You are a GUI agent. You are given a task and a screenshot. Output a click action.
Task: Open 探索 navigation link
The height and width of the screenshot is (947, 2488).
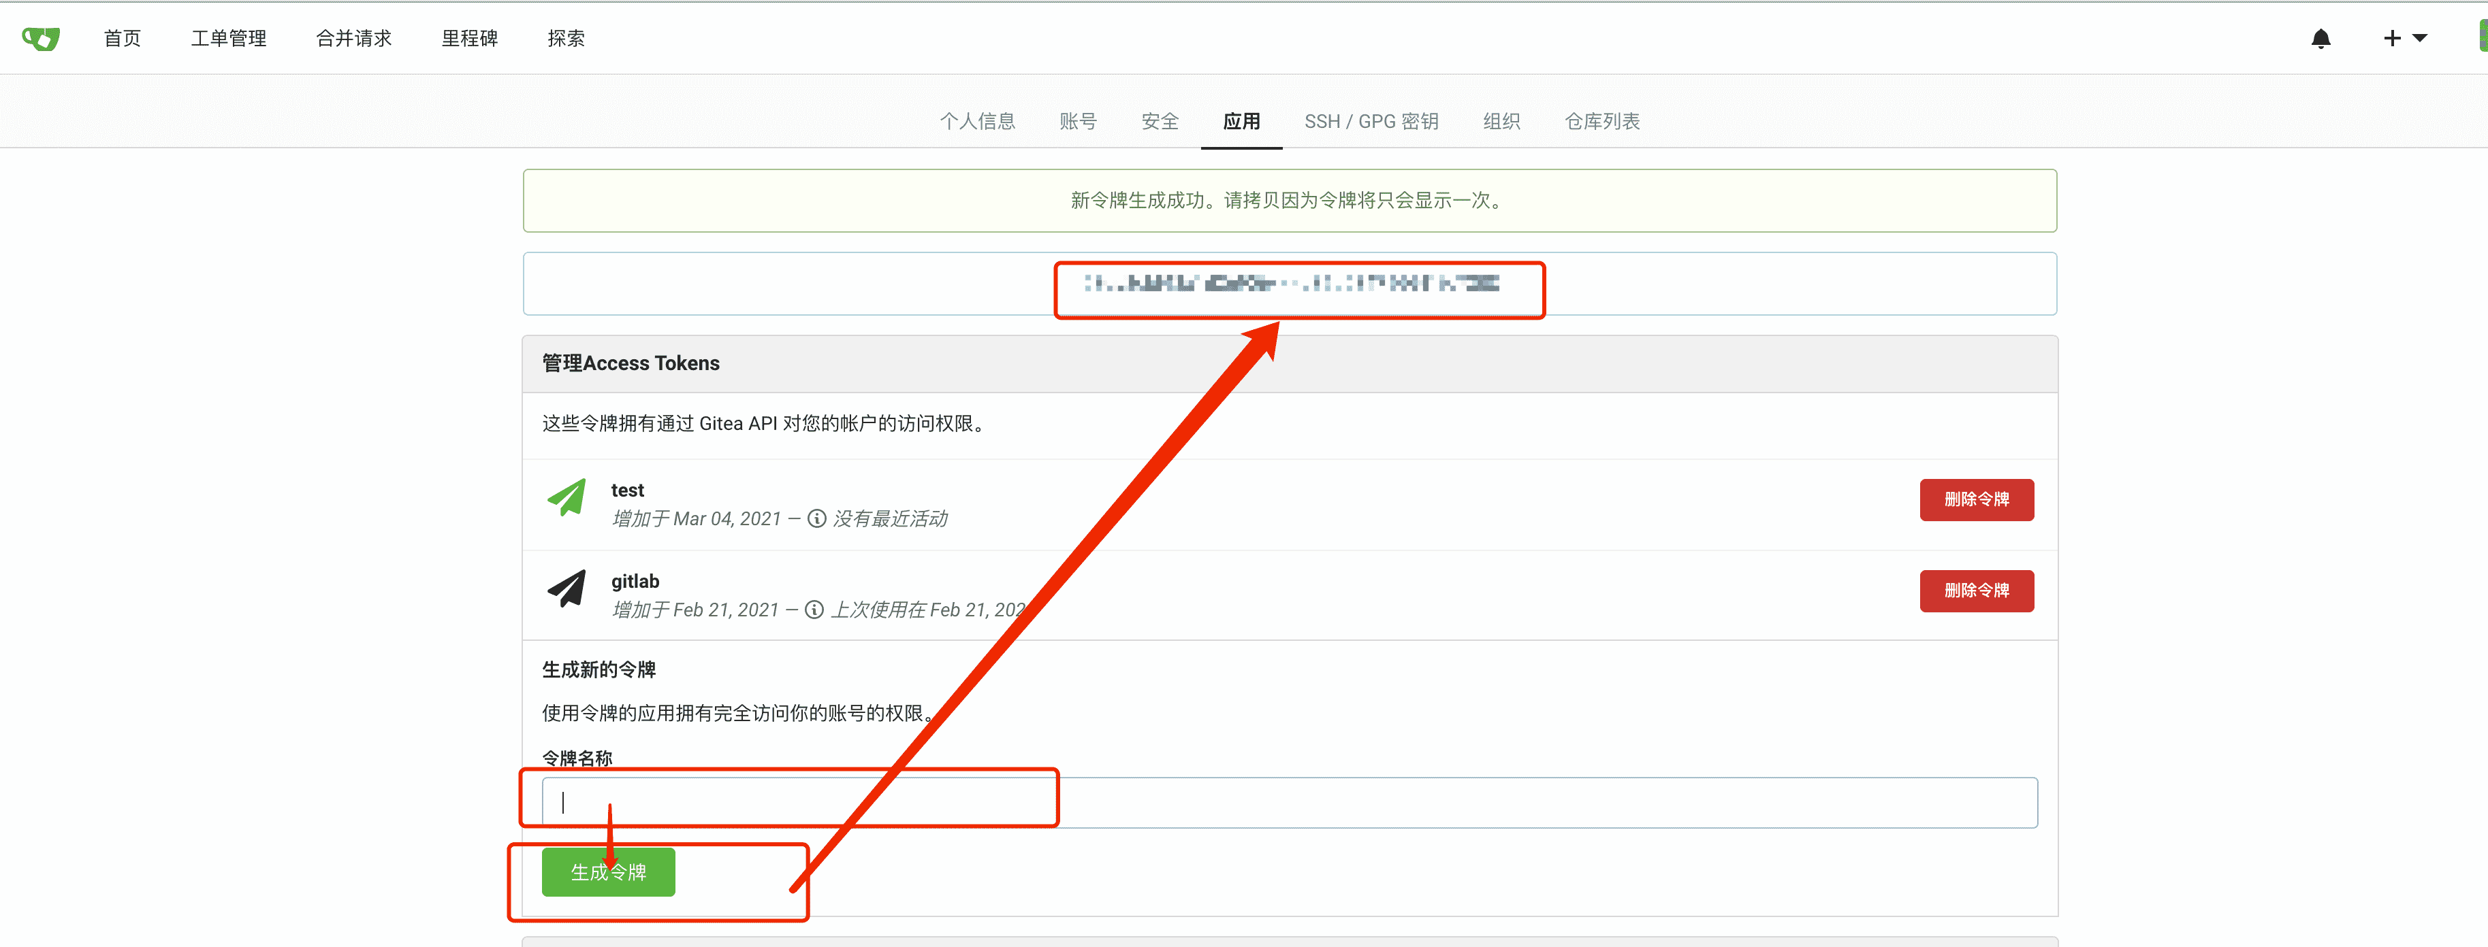point(566,39)
